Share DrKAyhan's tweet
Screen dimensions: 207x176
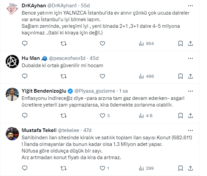[191, 43]
